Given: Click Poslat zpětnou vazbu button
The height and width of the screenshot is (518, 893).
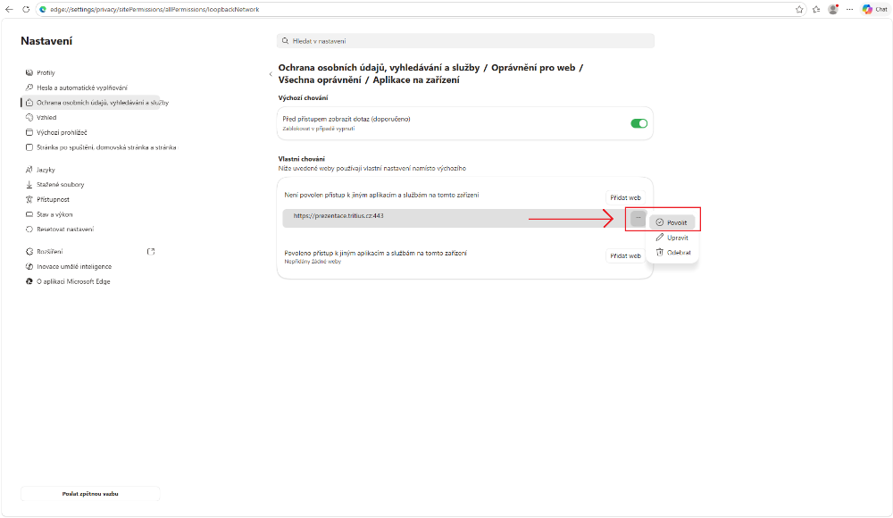Looking at the screenshot, I should click(90, 494).
